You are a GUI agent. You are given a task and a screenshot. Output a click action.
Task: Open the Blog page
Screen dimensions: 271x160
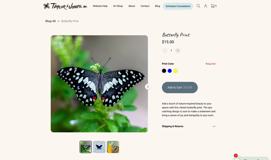157,6
